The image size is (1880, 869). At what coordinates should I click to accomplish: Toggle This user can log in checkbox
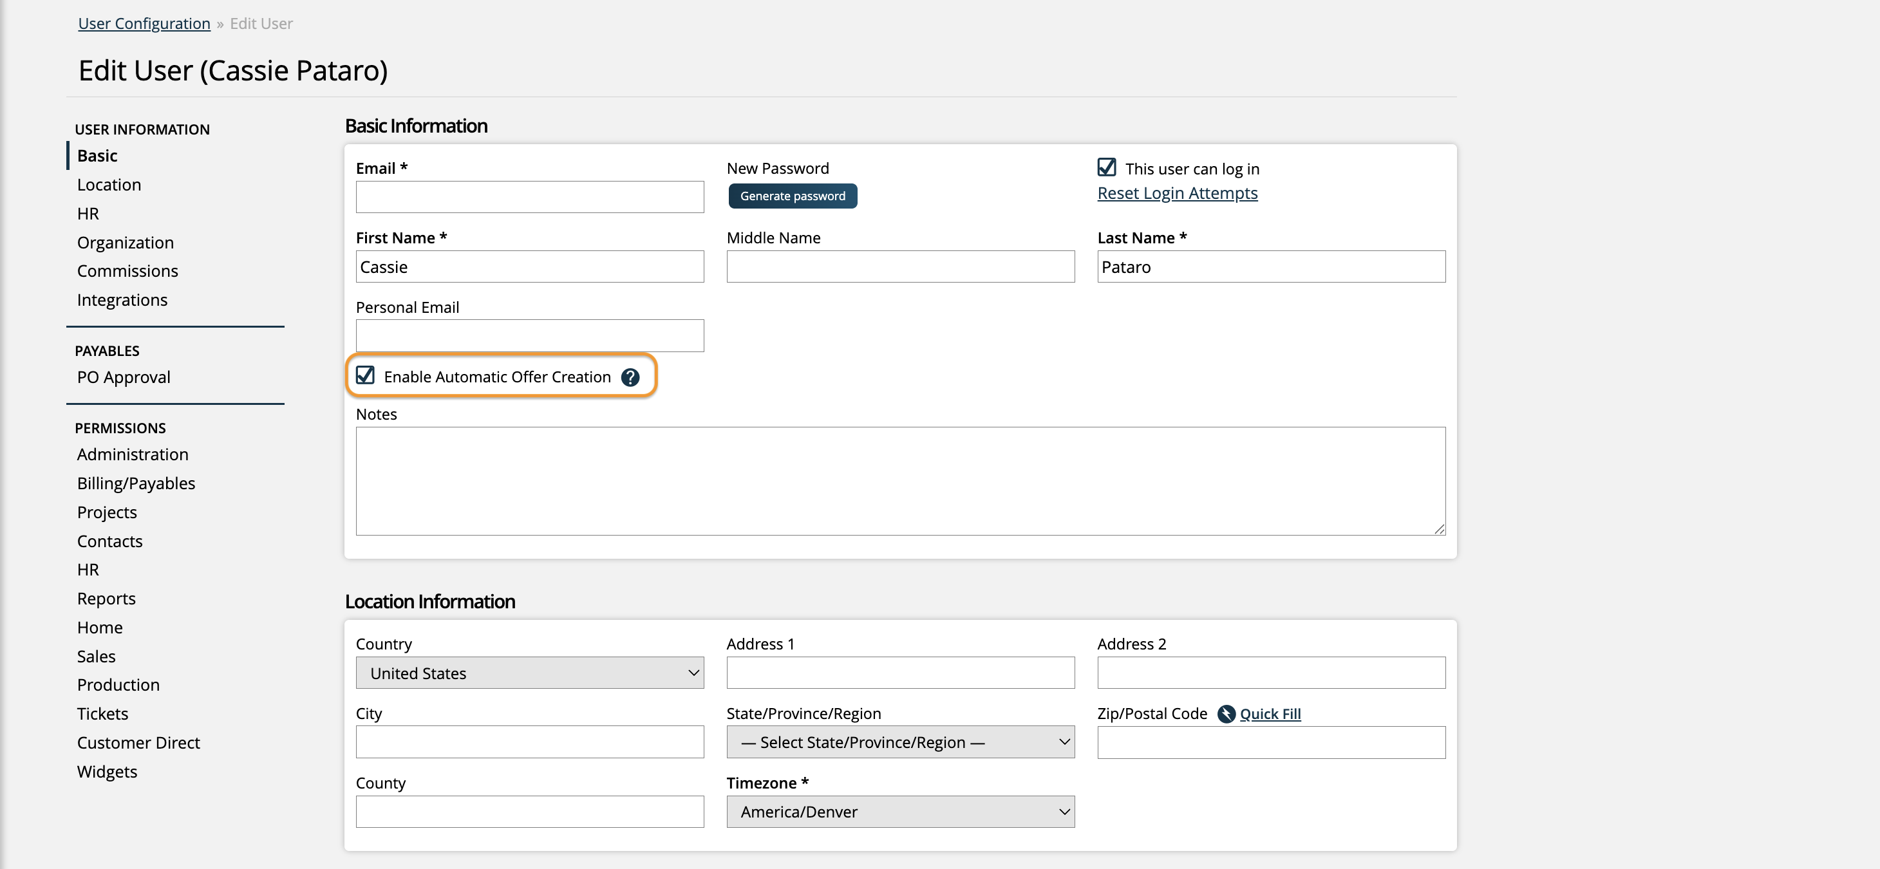[1106, 168]
